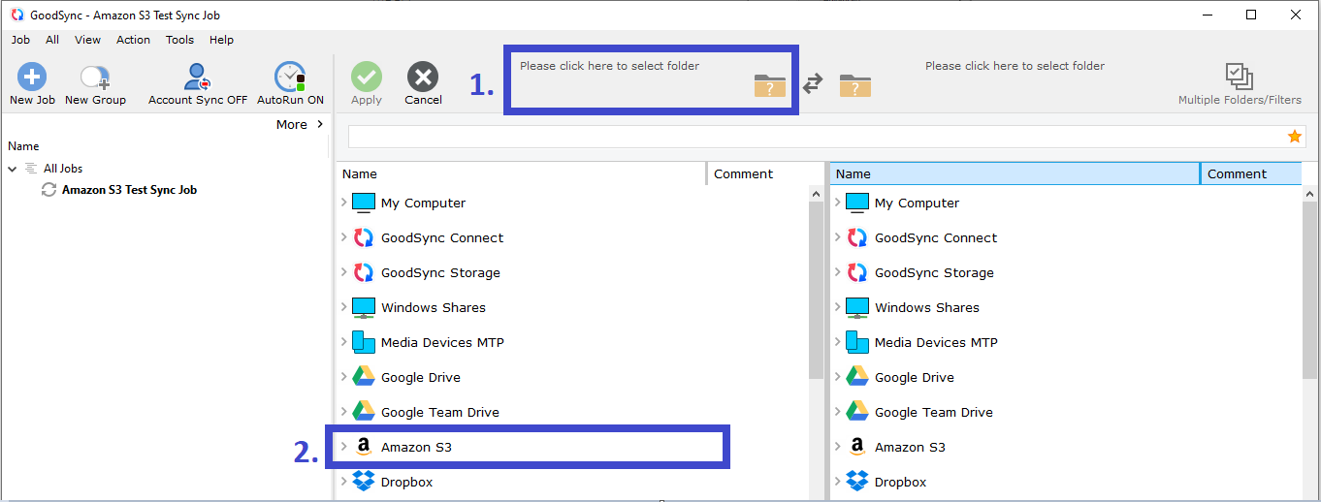Image resolution: width=1321 pixels, height=502 pixels.
Task: Click the New Group icon
Action: pos(95,78)
